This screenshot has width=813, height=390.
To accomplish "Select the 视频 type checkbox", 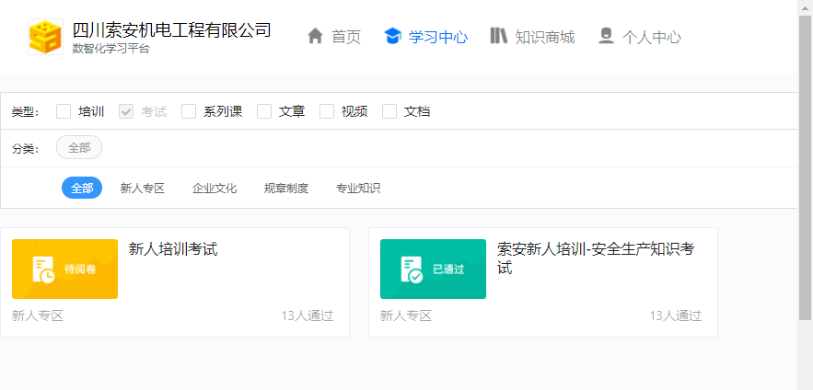I will [327, 111].
